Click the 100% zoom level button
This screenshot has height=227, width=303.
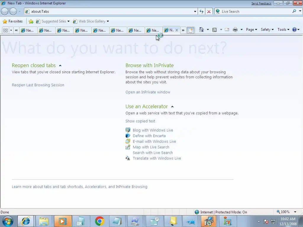point(283,212)
